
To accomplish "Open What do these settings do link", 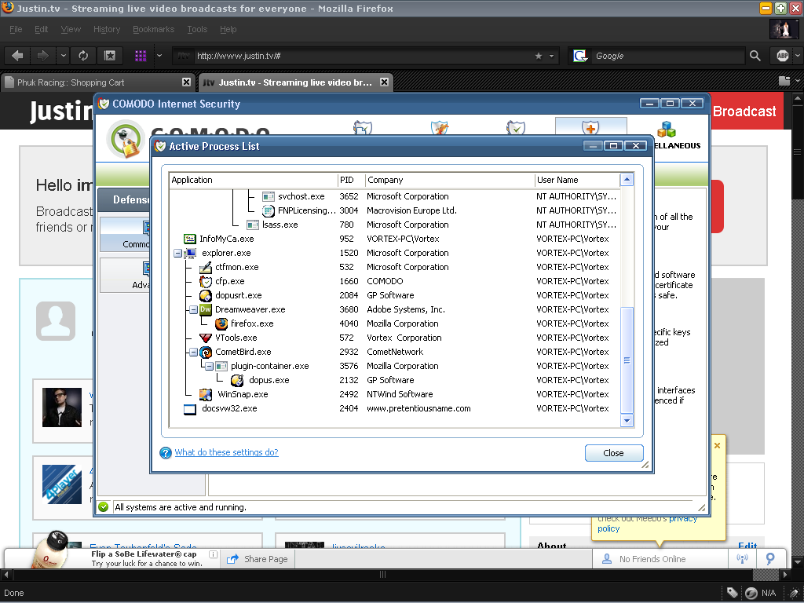I will pyautogui.click(x=226, y=452).
